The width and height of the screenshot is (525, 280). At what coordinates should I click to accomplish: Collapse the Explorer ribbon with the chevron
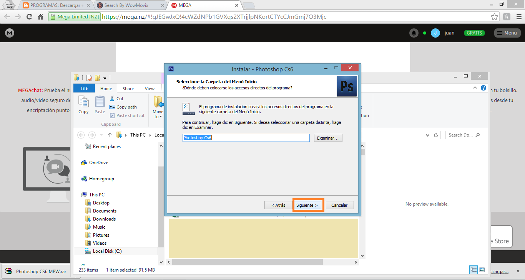[x=475, y=88]
